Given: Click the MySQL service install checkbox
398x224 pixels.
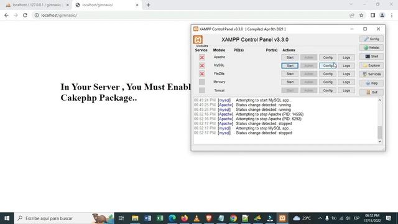Looking at the screenshot, I should [201, 66].
